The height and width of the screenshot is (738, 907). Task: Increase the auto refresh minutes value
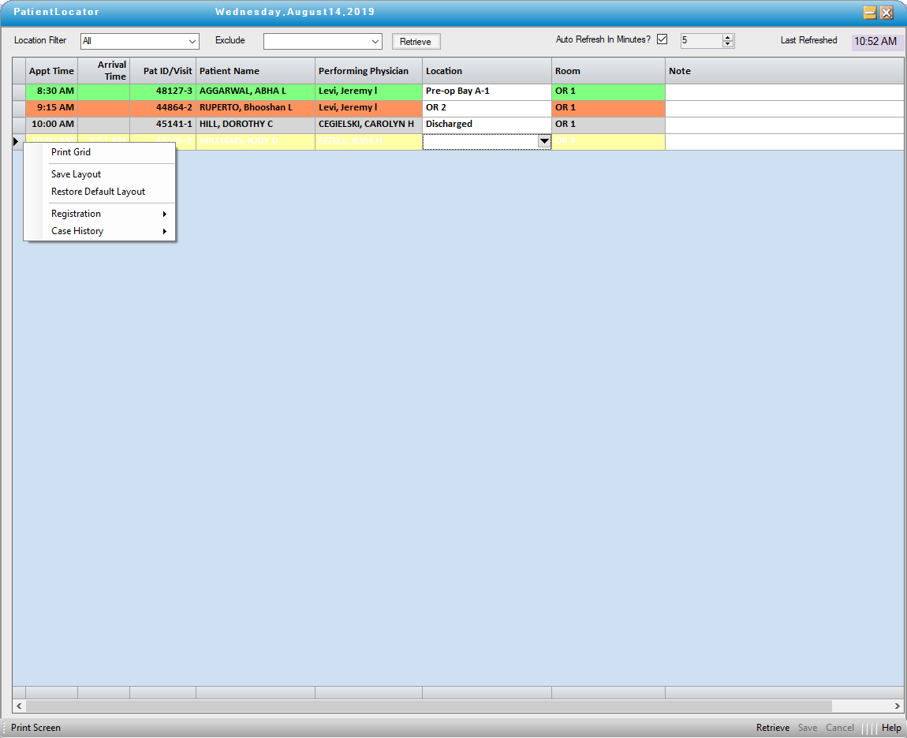tap(728, 37)
